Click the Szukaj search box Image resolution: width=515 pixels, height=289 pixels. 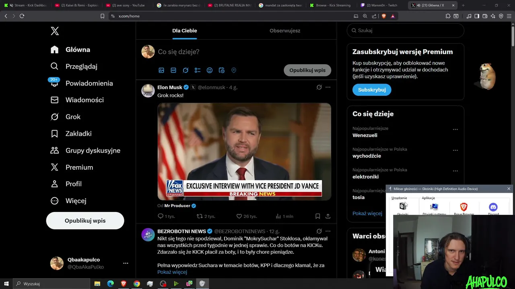click(406, 31)
